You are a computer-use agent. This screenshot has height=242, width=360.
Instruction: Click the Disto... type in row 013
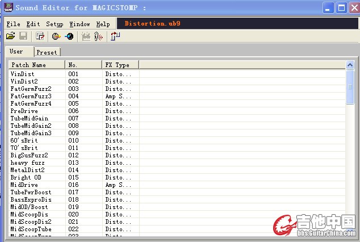coord(118,162)
